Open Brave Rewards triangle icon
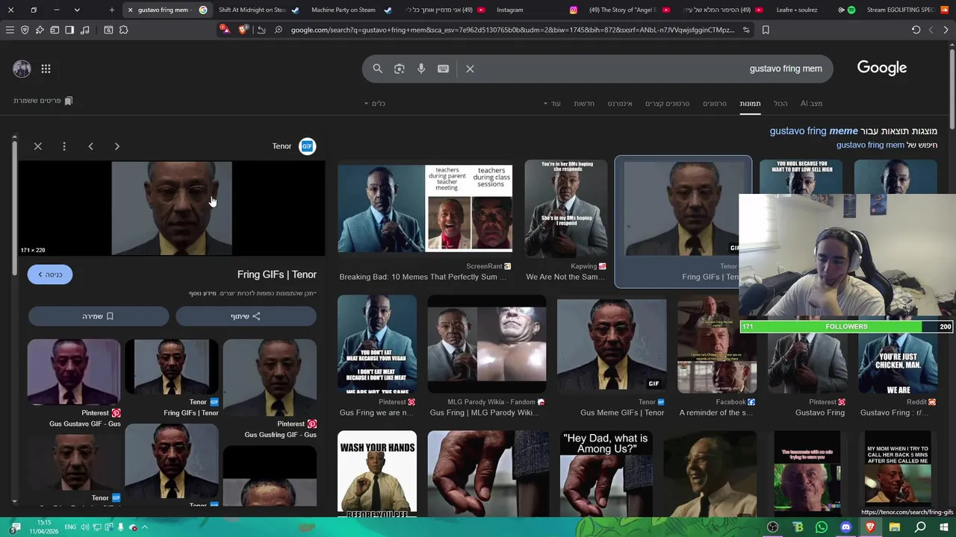956x537 pixels. 226,30
